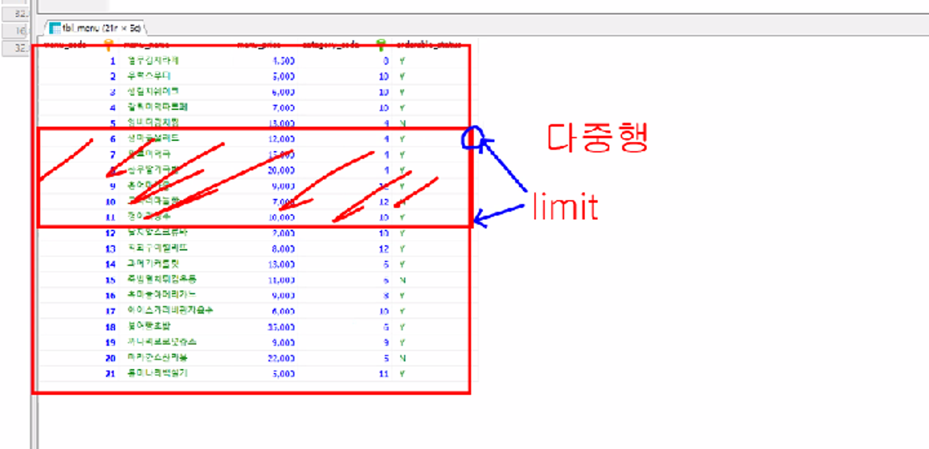
Task: Click the 9,000 price in row 16
Action: coord(283,296)
